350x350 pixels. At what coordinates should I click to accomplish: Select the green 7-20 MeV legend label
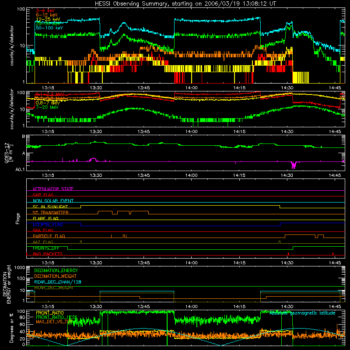tap(47, 107)
